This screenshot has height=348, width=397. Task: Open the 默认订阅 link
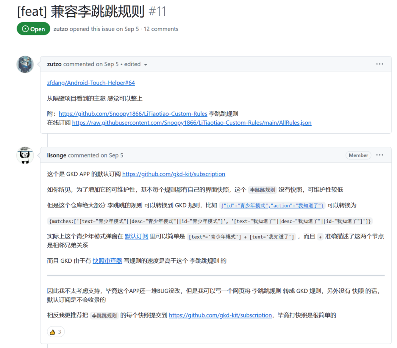click(x=136, y=236)
